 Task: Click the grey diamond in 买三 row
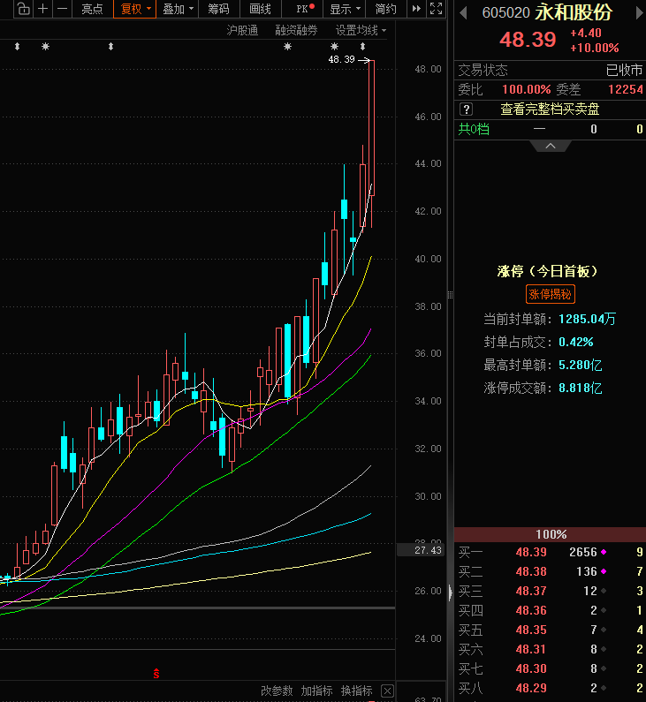click(604, 591)
